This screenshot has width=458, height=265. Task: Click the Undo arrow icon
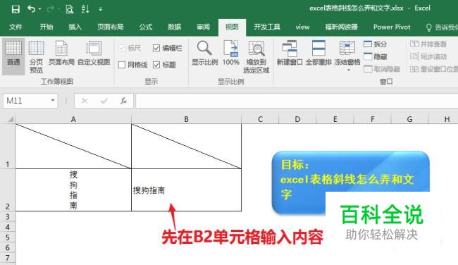[x=31, y=9]
